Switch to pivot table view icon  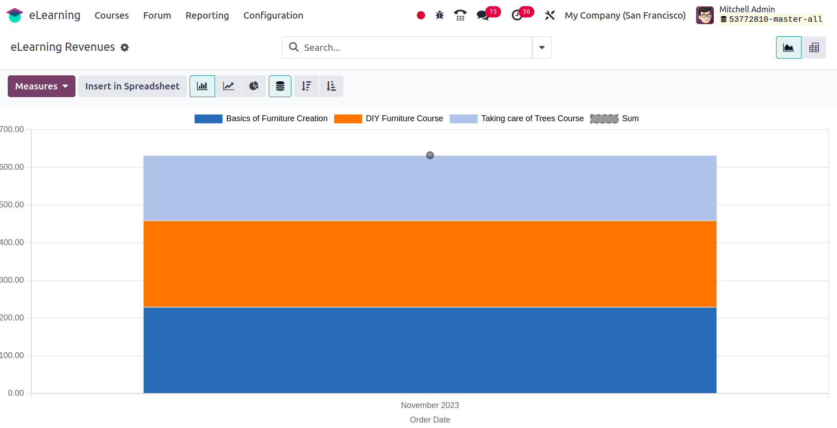click(x=814, y=47)
